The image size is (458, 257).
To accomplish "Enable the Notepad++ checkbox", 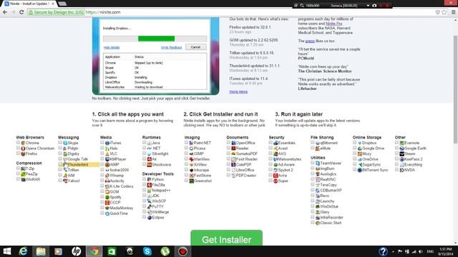I will [x=145, y=190].
